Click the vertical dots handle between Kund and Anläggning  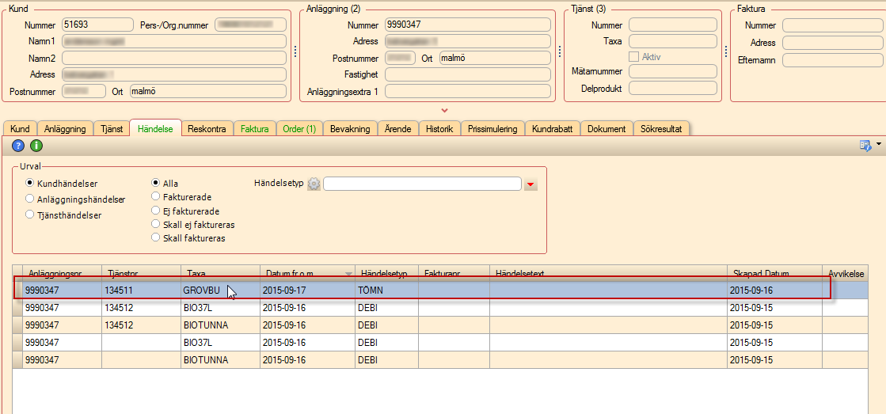click(x=295, y=51)
